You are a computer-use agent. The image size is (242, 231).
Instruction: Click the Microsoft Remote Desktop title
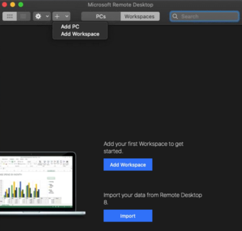click(120, 5)
